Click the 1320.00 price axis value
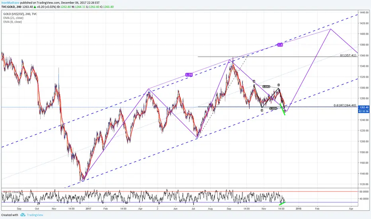Screen dimensions: 371x219 (364, 77)
